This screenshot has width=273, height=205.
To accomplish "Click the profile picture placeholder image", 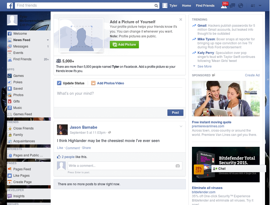I will pos(81,35).
